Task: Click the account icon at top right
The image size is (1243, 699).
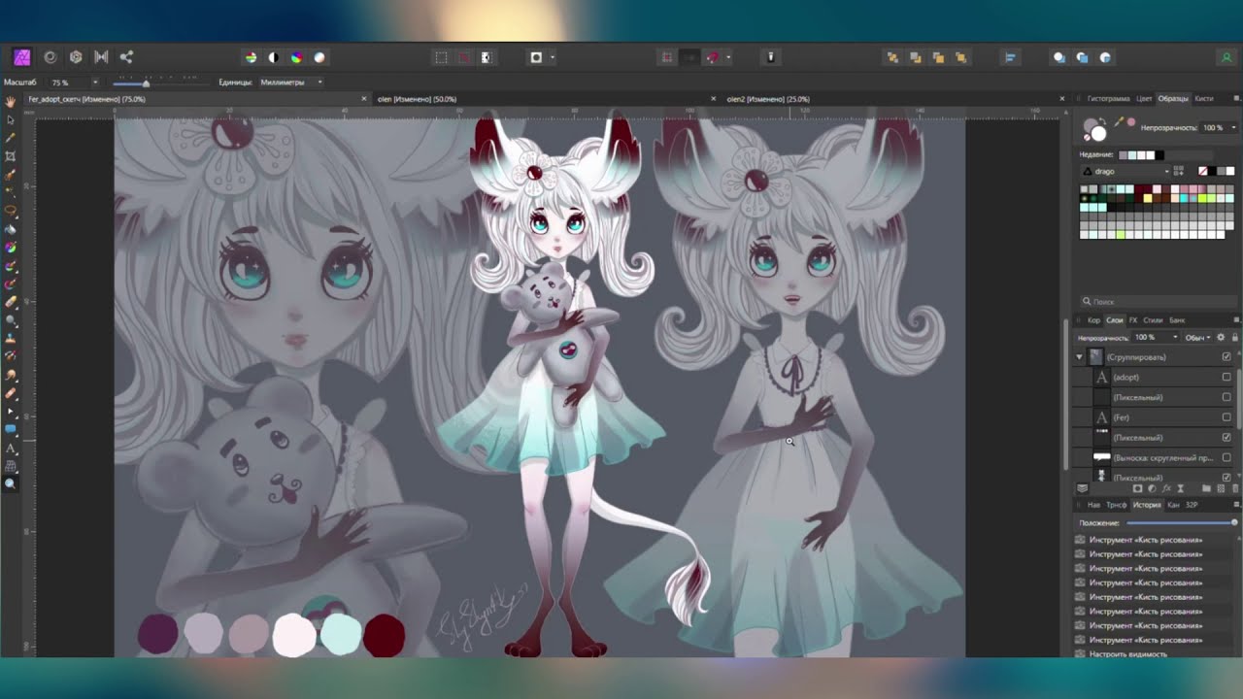Action: point(1226,57)
